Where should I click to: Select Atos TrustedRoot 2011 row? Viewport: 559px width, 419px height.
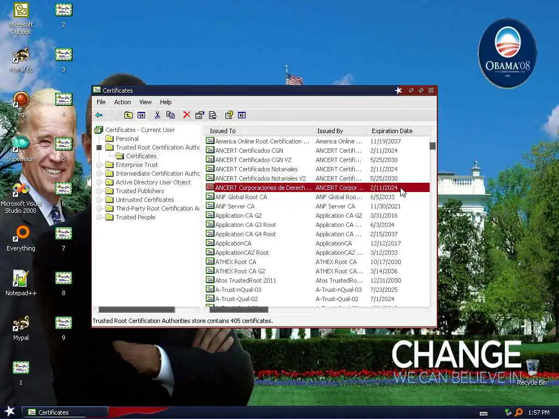point(317,280)
